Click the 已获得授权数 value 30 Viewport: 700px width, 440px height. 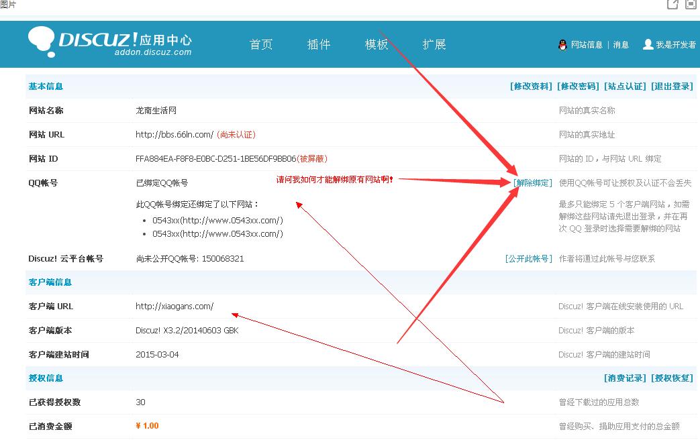141,402
